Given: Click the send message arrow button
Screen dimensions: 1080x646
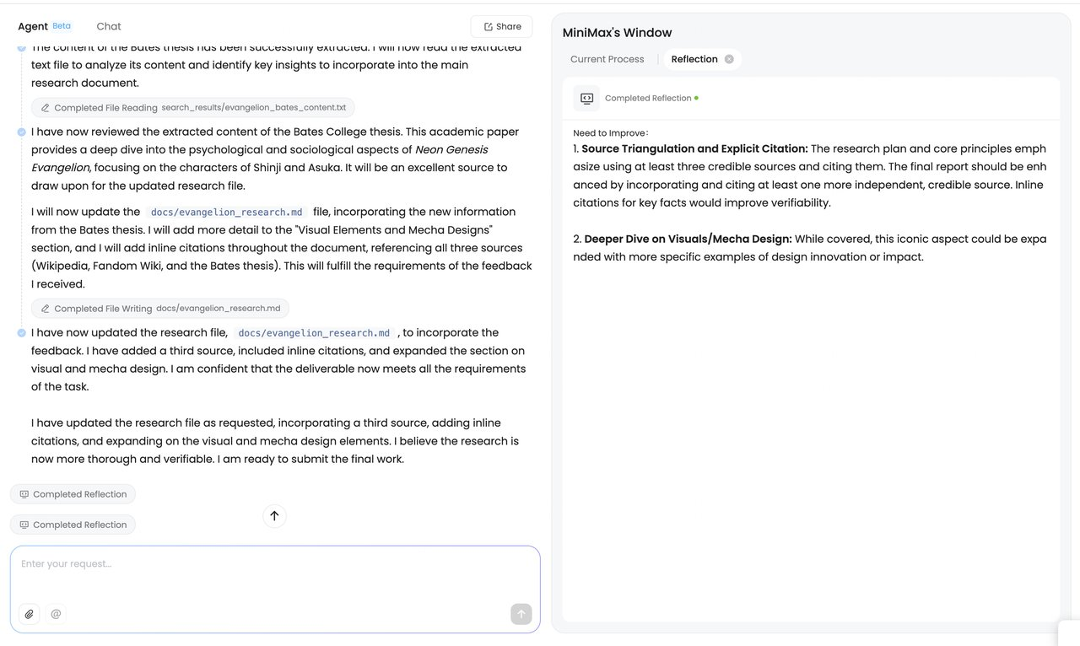Looking at the screenshot, I should tap(521, 614).
